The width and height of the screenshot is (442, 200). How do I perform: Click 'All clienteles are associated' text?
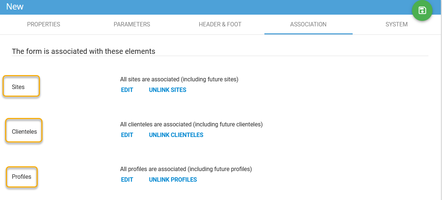click(x=191, y=125)
